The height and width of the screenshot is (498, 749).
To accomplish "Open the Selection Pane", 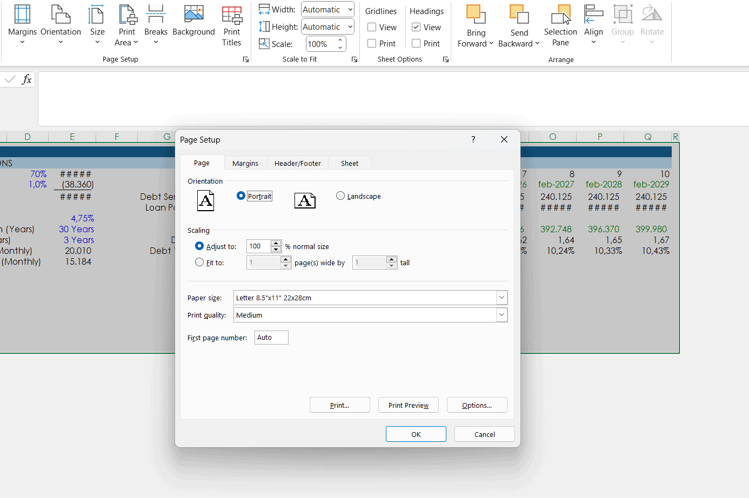I will [560, 24].
